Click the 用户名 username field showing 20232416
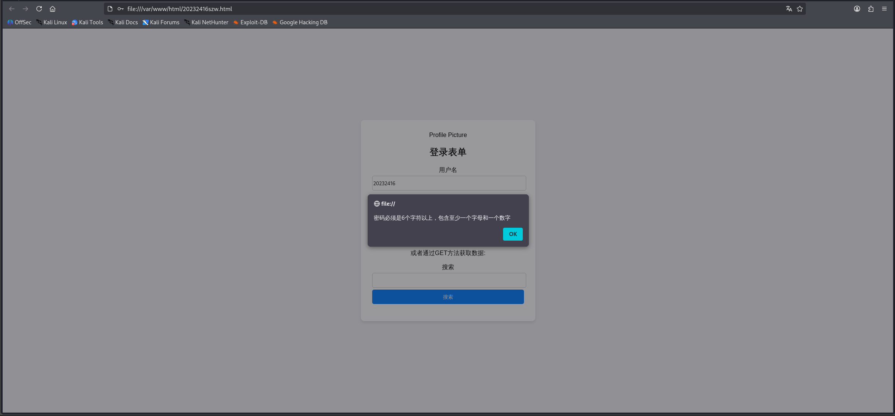Image resolution: width=895 pixels, height=416 pixels. click(449, 183)
